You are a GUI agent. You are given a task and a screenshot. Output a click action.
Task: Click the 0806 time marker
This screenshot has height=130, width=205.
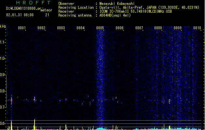click(120, 28)
